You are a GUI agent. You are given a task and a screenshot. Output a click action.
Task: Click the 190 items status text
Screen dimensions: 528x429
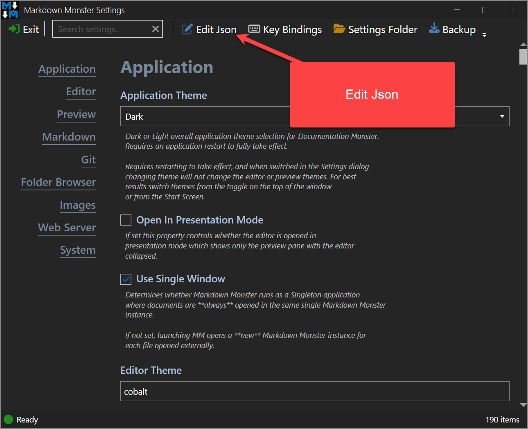click(x=502, y=420)
